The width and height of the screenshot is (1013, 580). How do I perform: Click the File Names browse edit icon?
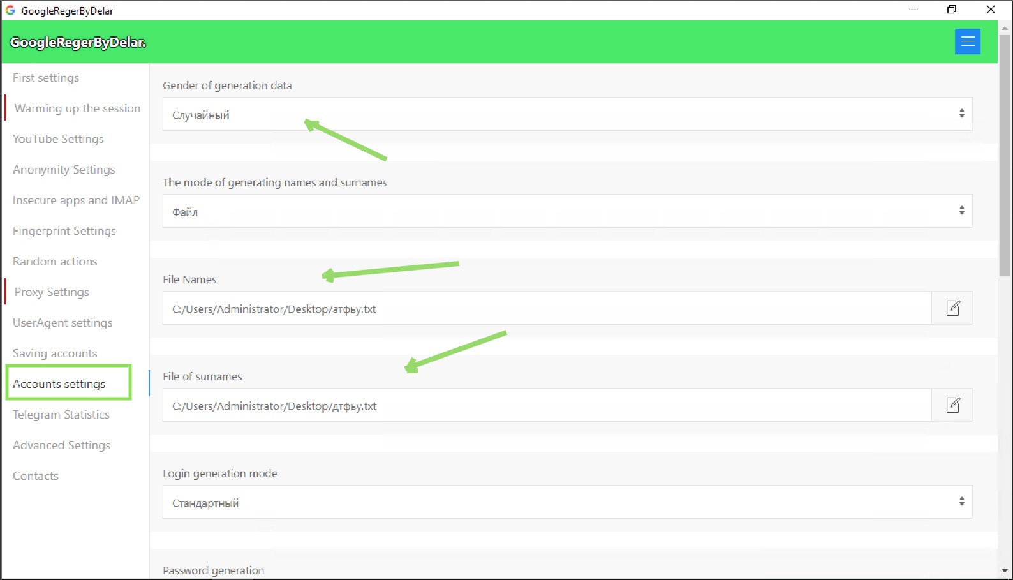coord(952,308)
